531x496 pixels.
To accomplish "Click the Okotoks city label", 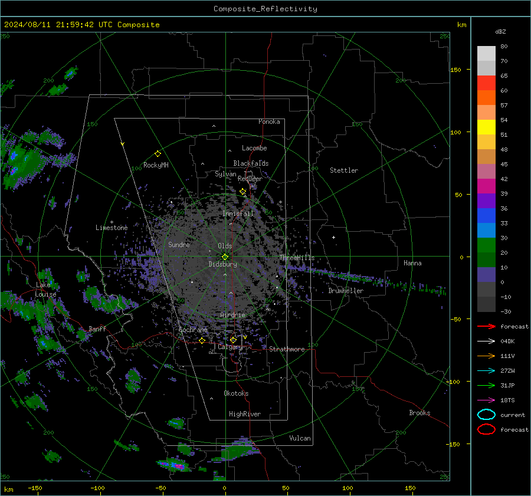I will click(x=236, y=393).
